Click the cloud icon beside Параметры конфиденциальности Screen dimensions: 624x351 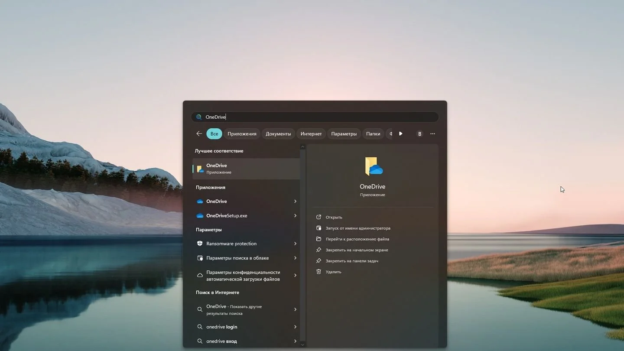[x=200, y=275]
